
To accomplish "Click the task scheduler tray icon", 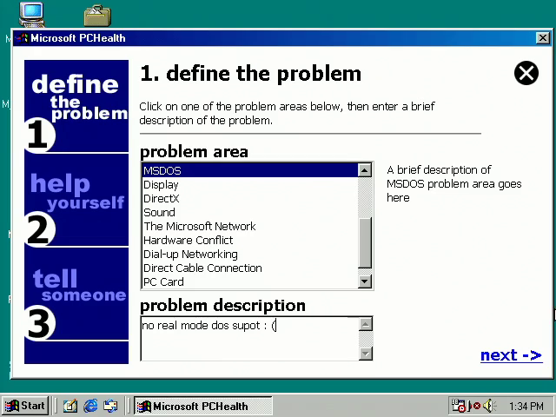I will tap(458, 406).
